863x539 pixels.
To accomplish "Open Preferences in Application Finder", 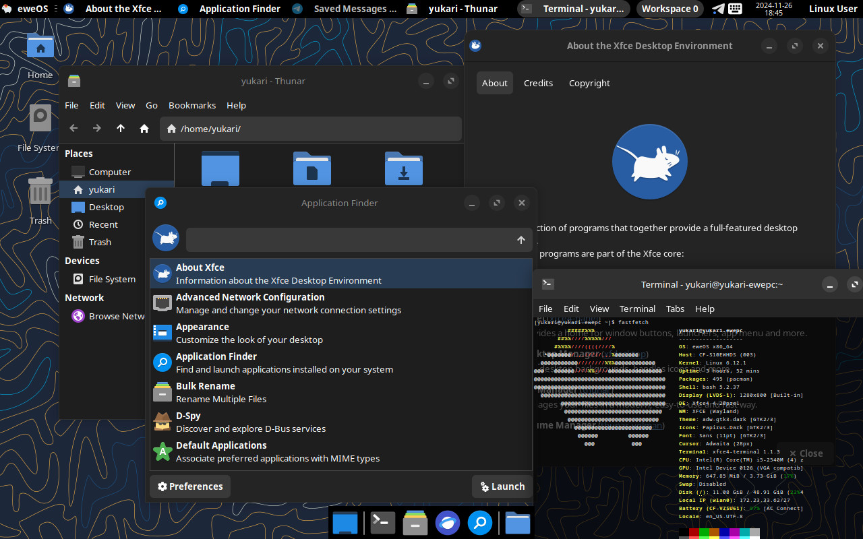I will click(189, 486).
